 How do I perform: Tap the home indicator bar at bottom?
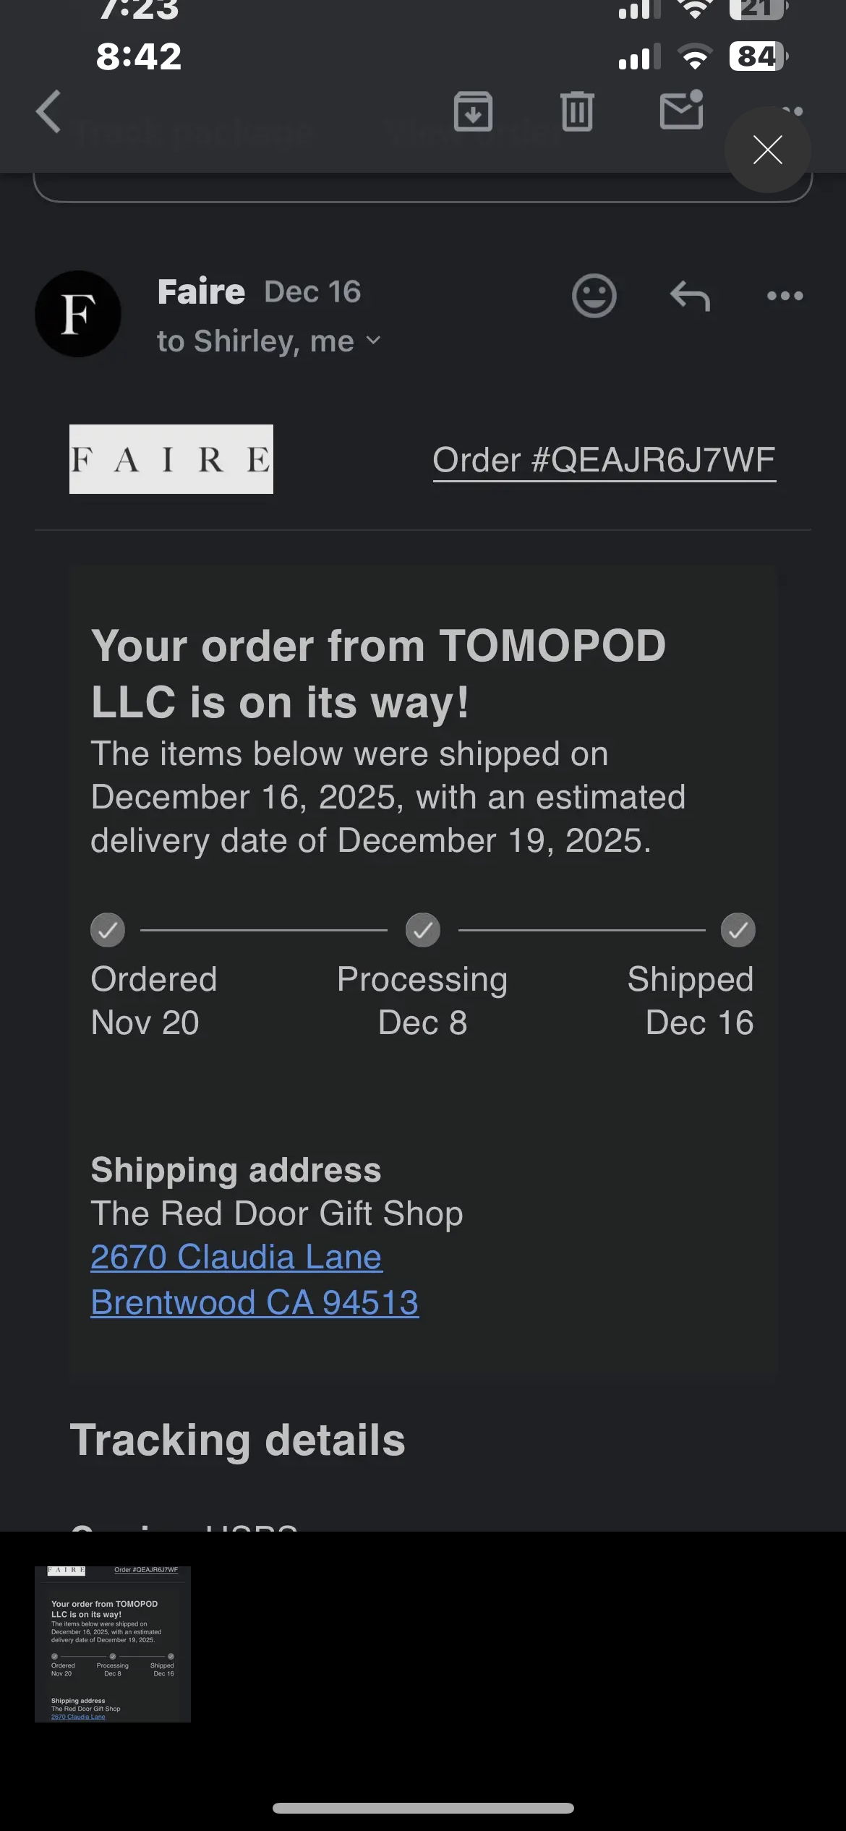click(423, 1808)
